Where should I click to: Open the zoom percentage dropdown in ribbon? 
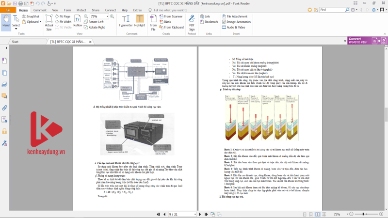tap(107, 16)
